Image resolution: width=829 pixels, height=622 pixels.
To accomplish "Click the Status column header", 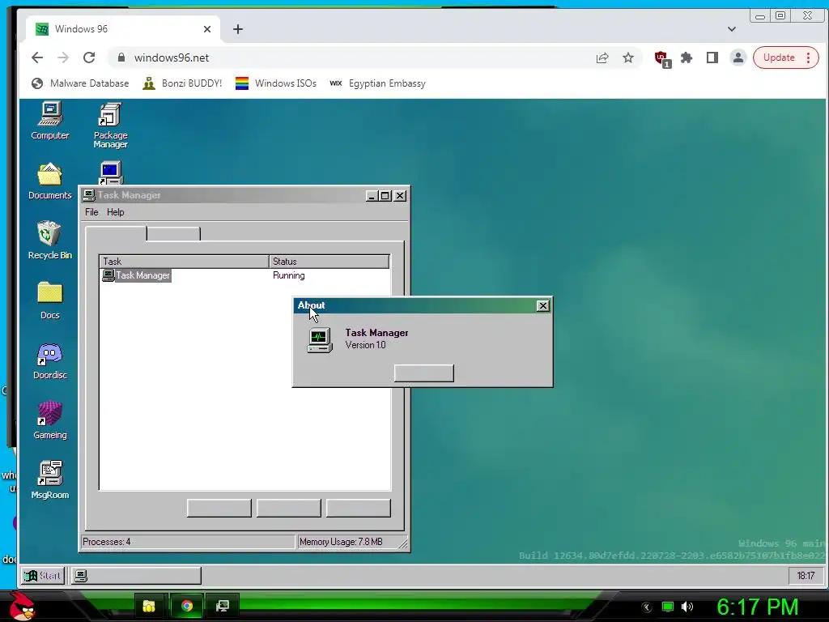I will pyautogui.click(x=329, y=262).
